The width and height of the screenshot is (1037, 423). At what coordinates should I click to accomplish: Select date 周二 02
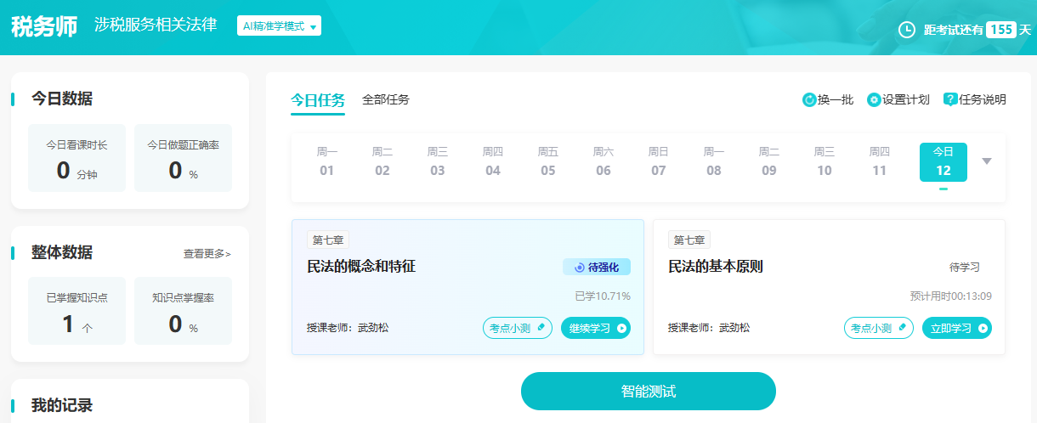click(x=382, y=161)
